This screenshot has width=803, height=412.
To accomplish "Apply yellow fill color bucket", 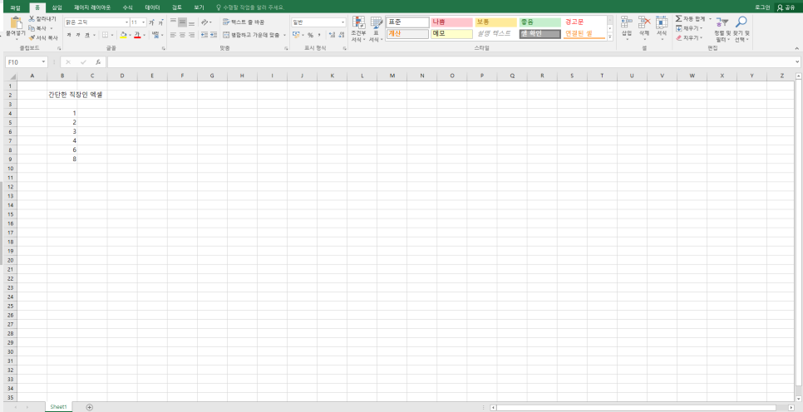I will (123, 35).
